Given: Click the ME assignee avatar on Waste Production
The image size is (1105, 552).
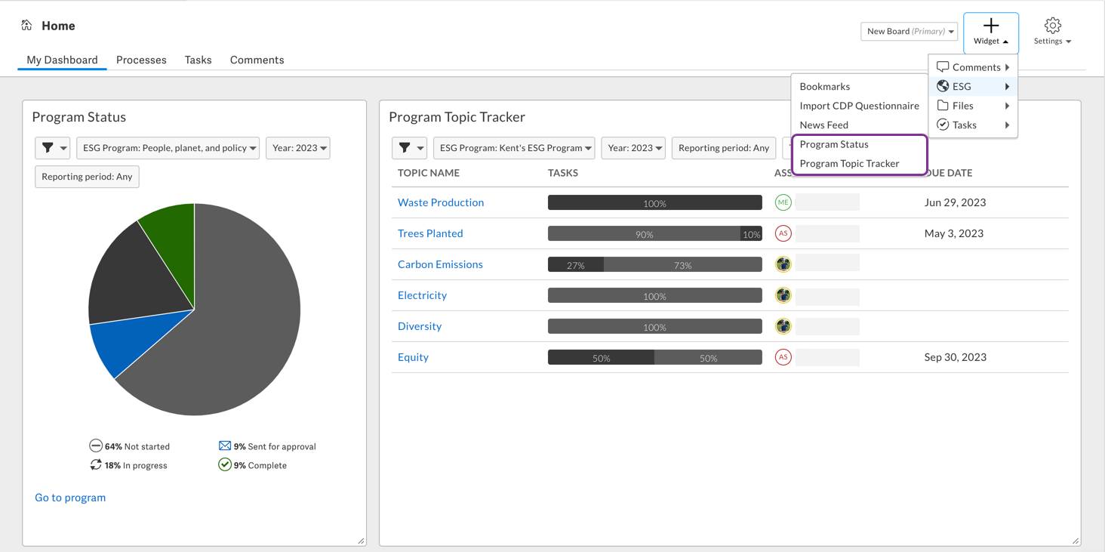Looking at the screenshot, I should pos(783,202).
